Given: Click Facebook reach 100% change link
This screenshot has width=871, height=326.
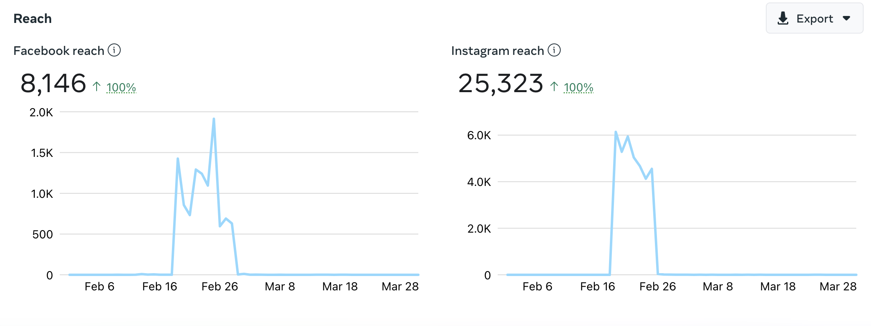Looking at the screenshot, I should 121,87.
